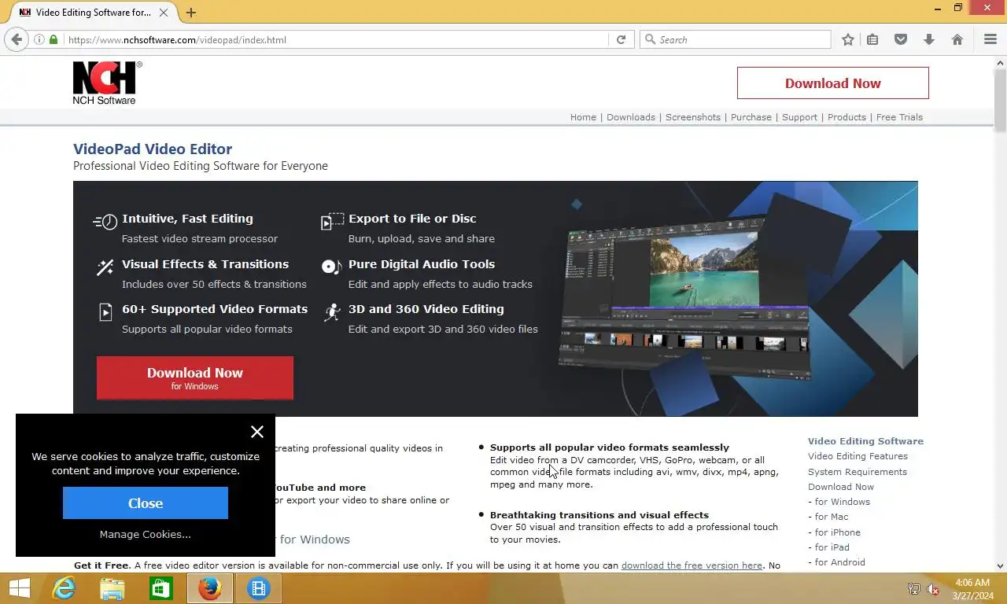Switch to Firefox in the taskbar

click(x=210, y=588)
